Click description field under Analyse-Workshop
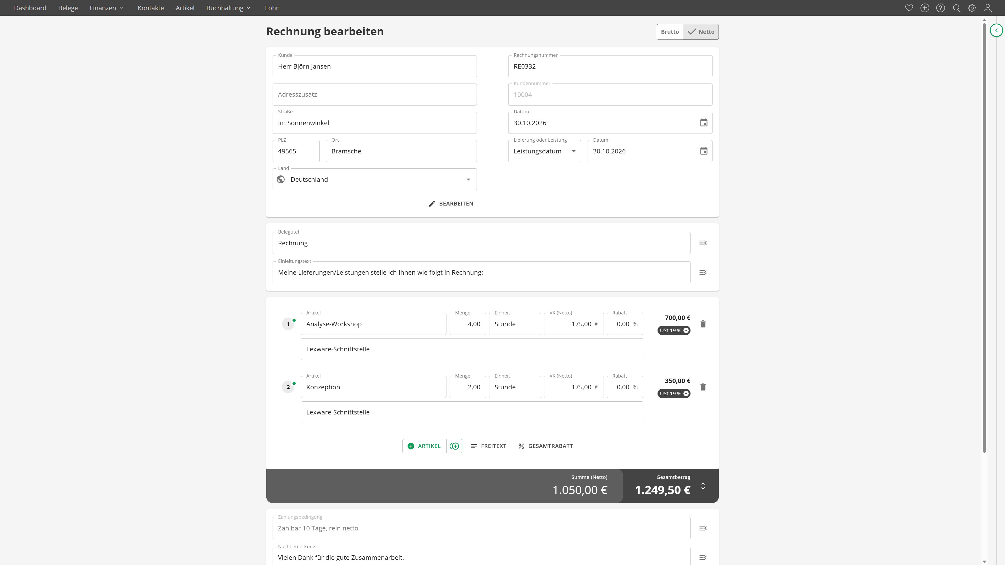The height and width of the screenshot is (565, 1005). click(x=472, y=349)
